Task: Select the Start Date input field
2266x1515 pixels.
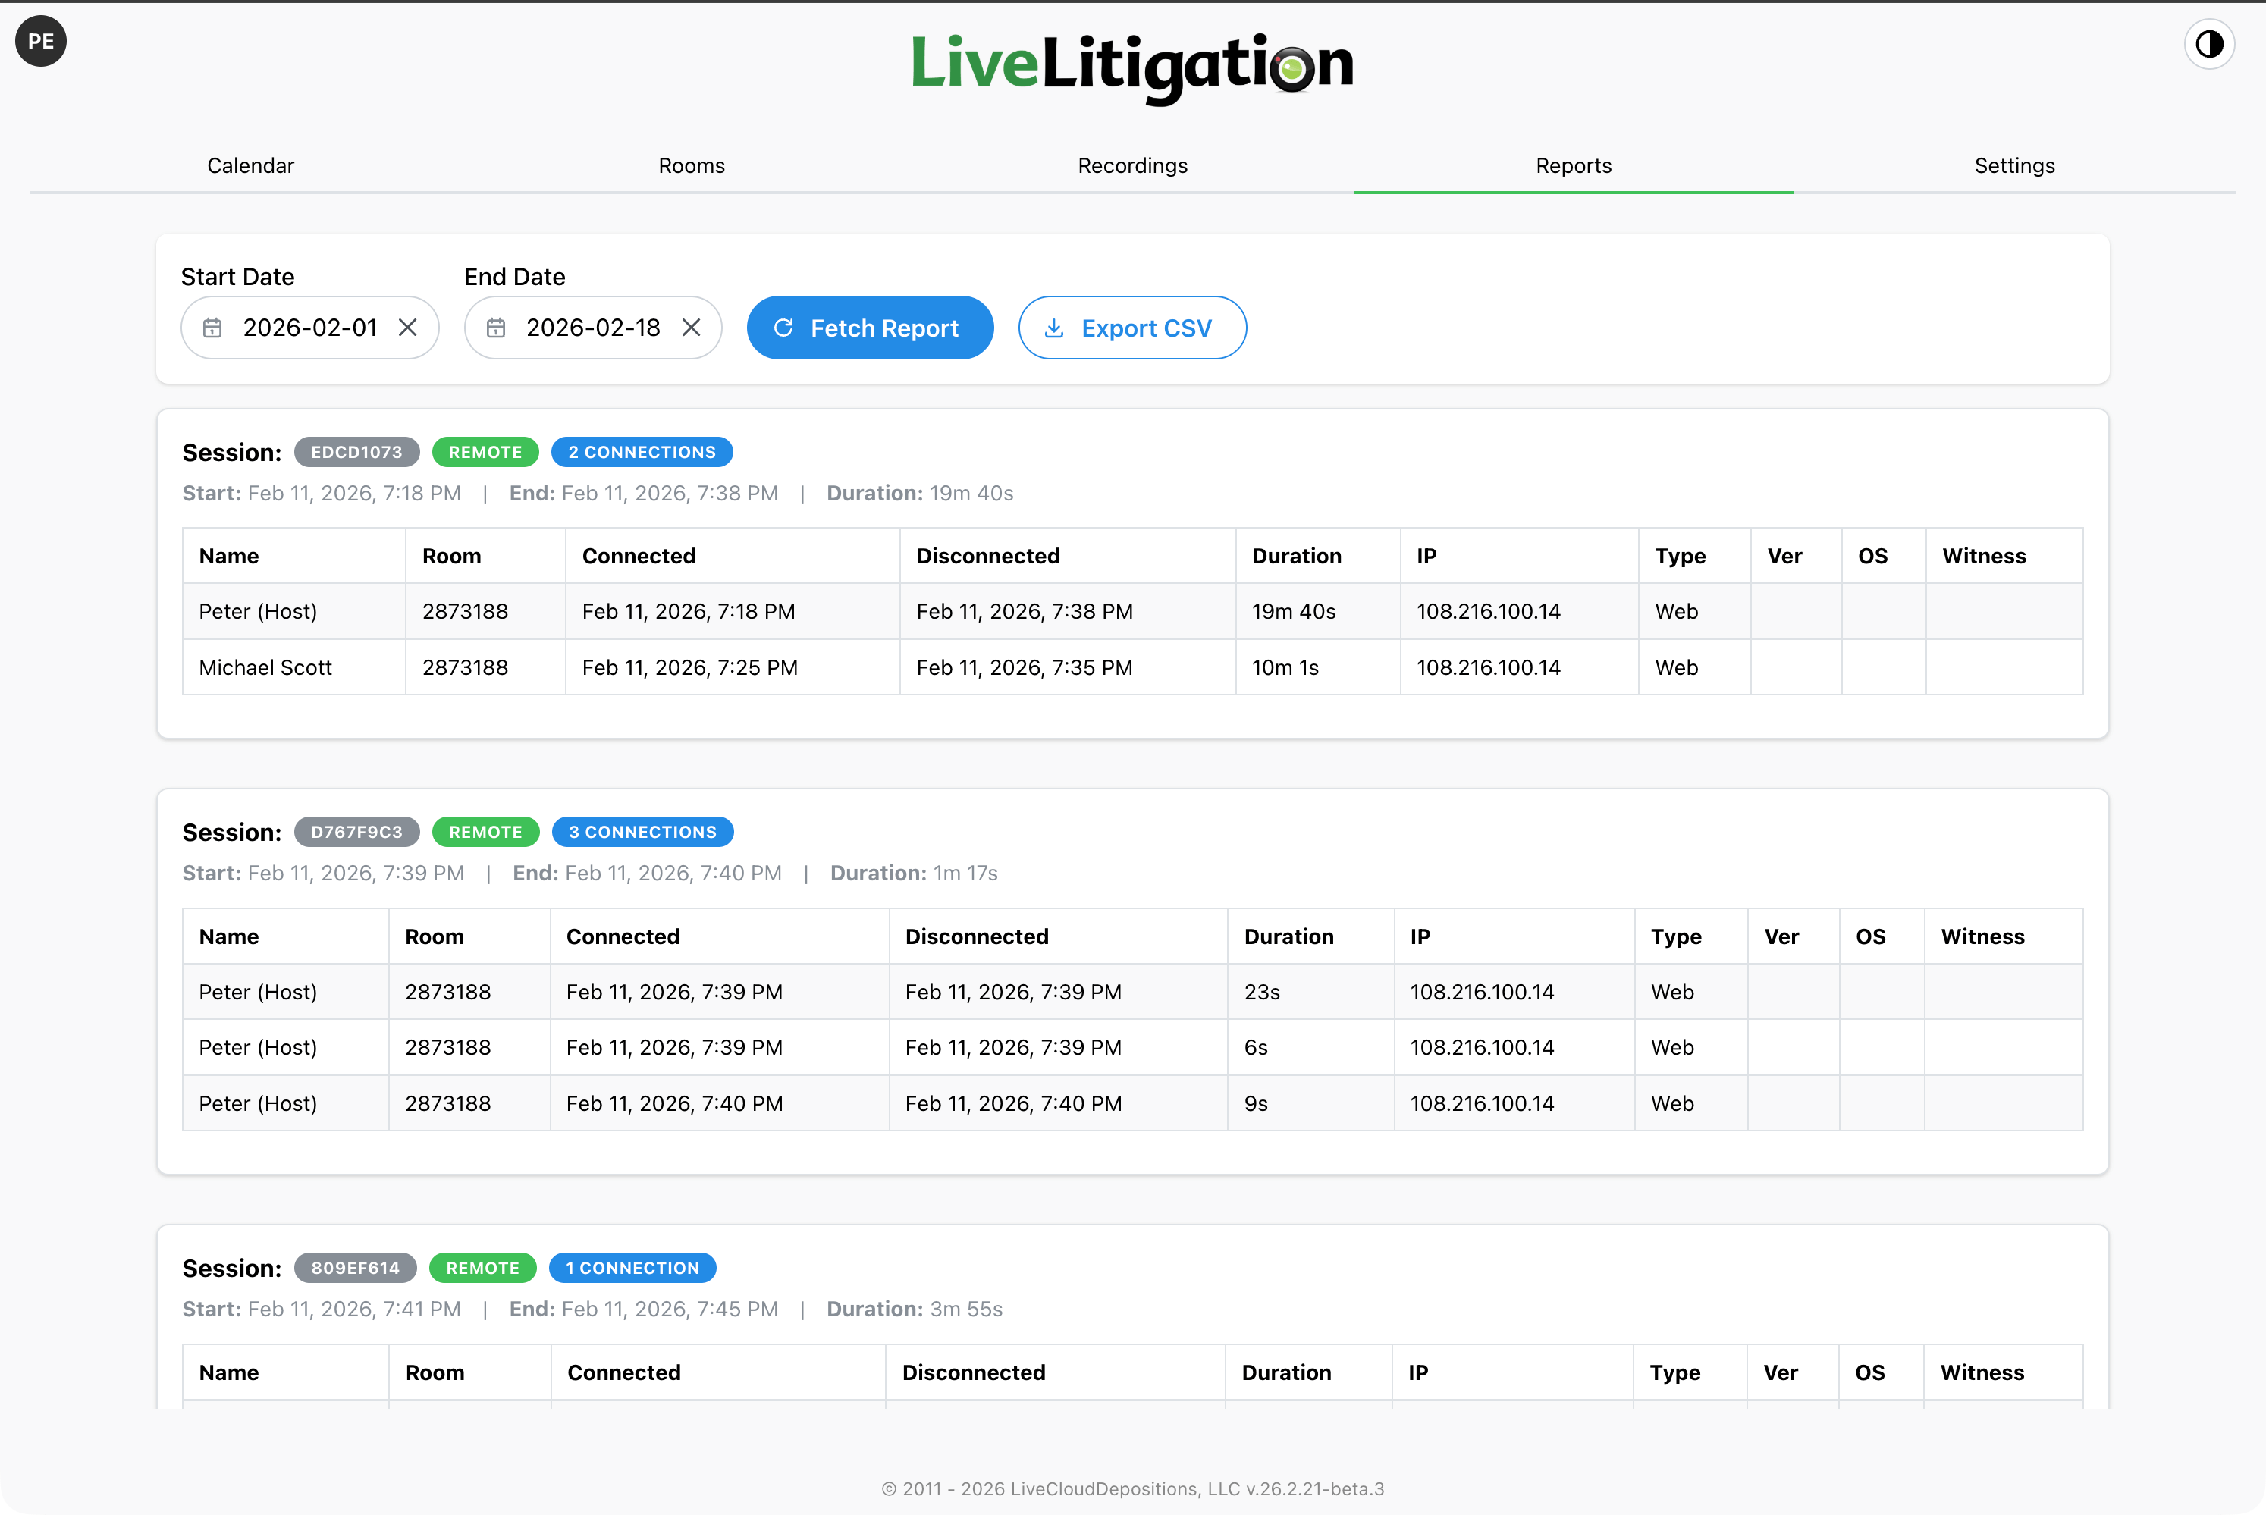Action: pyautogui.click(x=309, y=328)
